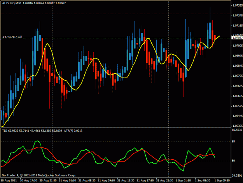Screen dimensions: 243x183
Task: Click the 1 Sep 09:30 time label
Action: point(222,181)
